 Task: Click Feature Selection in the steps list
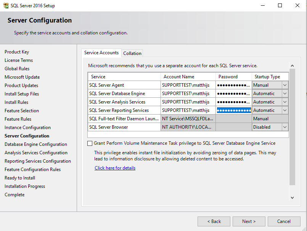[x=22, y=111]
